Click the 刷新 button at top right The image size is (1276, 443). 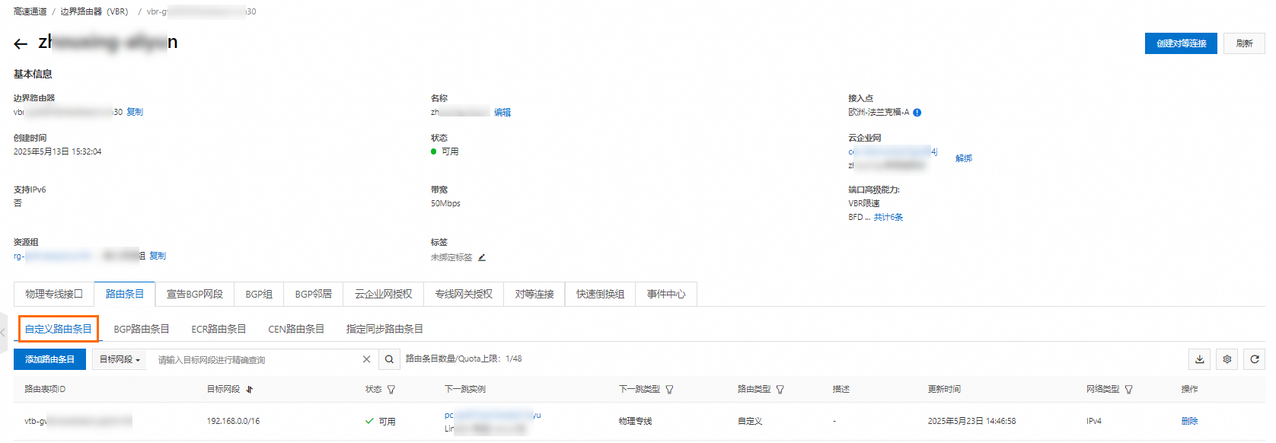click(1245, 43)
